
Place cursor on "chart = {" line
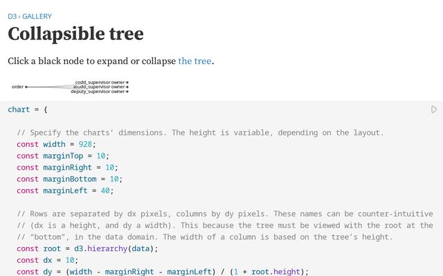(x=27, y=109)
